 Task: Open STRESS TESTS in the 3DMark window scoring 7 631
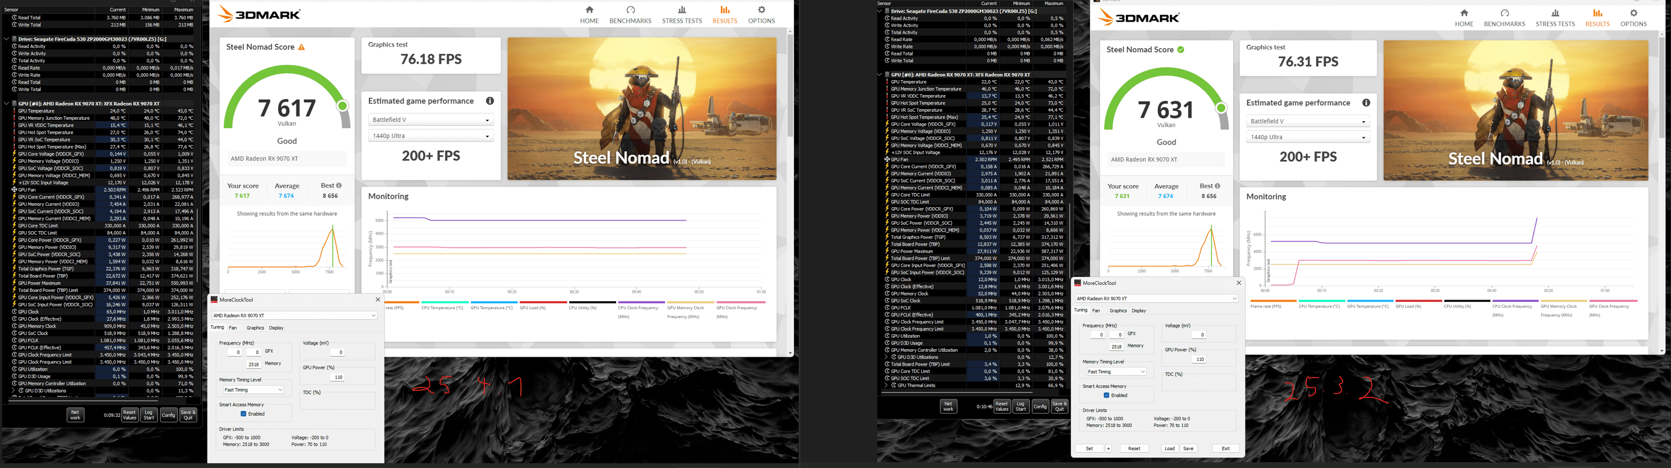point(1555,18)
